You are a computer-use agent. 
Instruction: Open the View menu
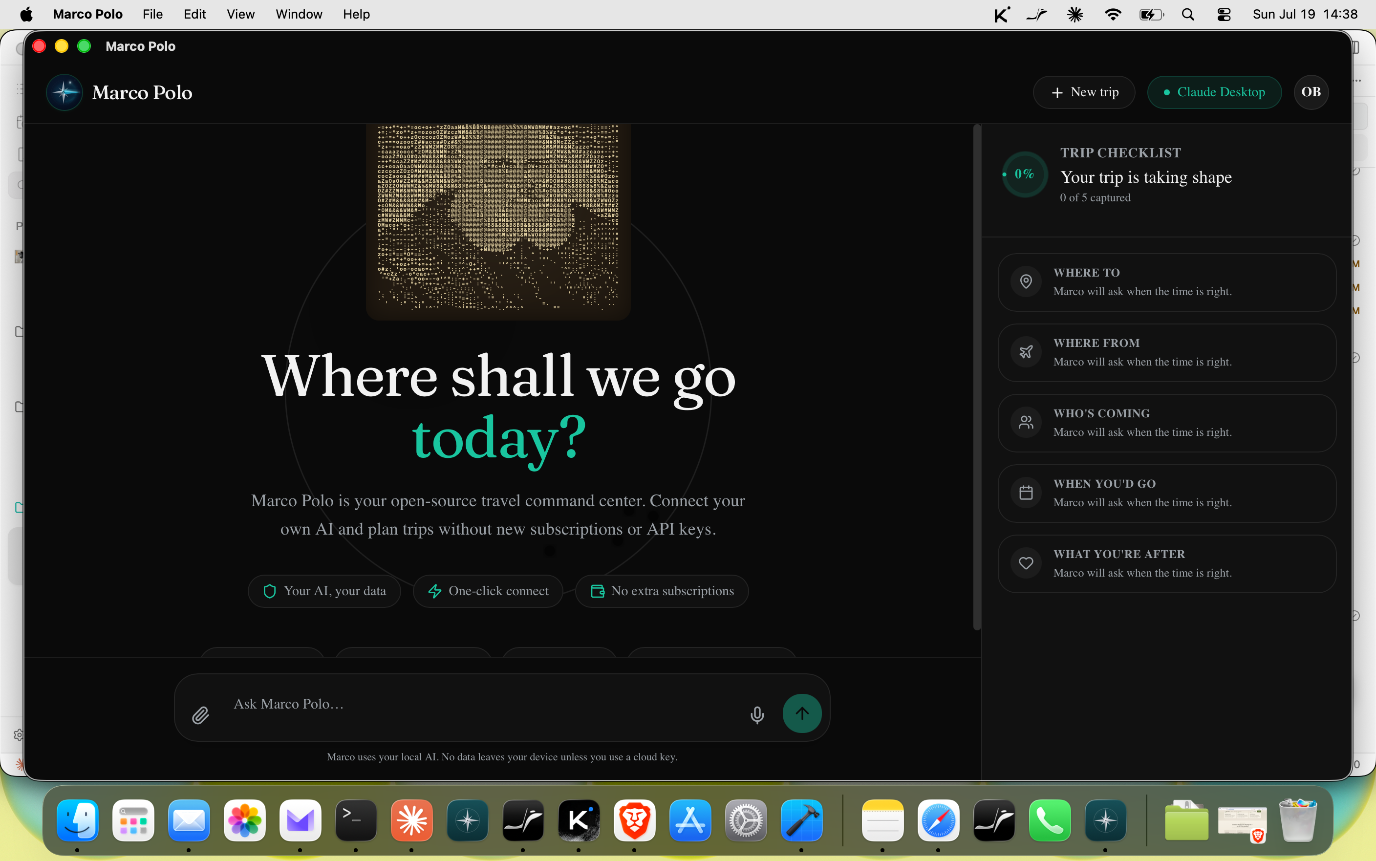coord(240,14)
